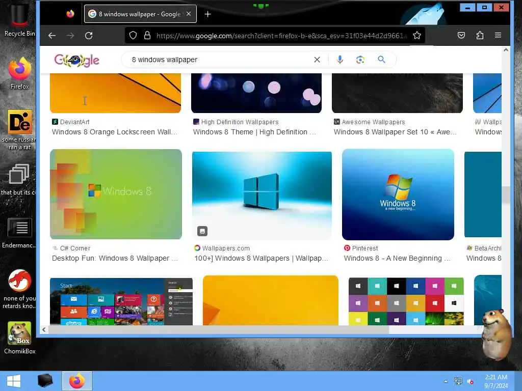Start voice search with microphone
Image resolution: width=522 pixels, height=391 pixels.
[x=340, y=60]
